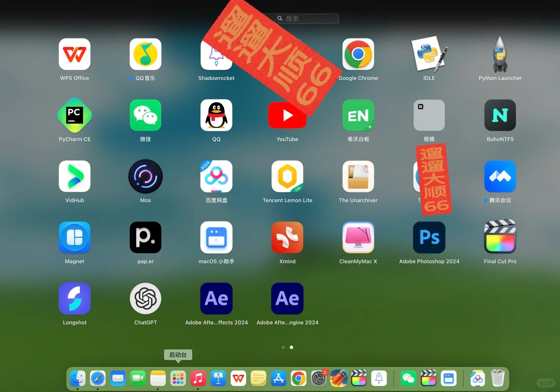Launch Xmind
The width and height of the screenshot is (560, 392).
tap(287, 237)
